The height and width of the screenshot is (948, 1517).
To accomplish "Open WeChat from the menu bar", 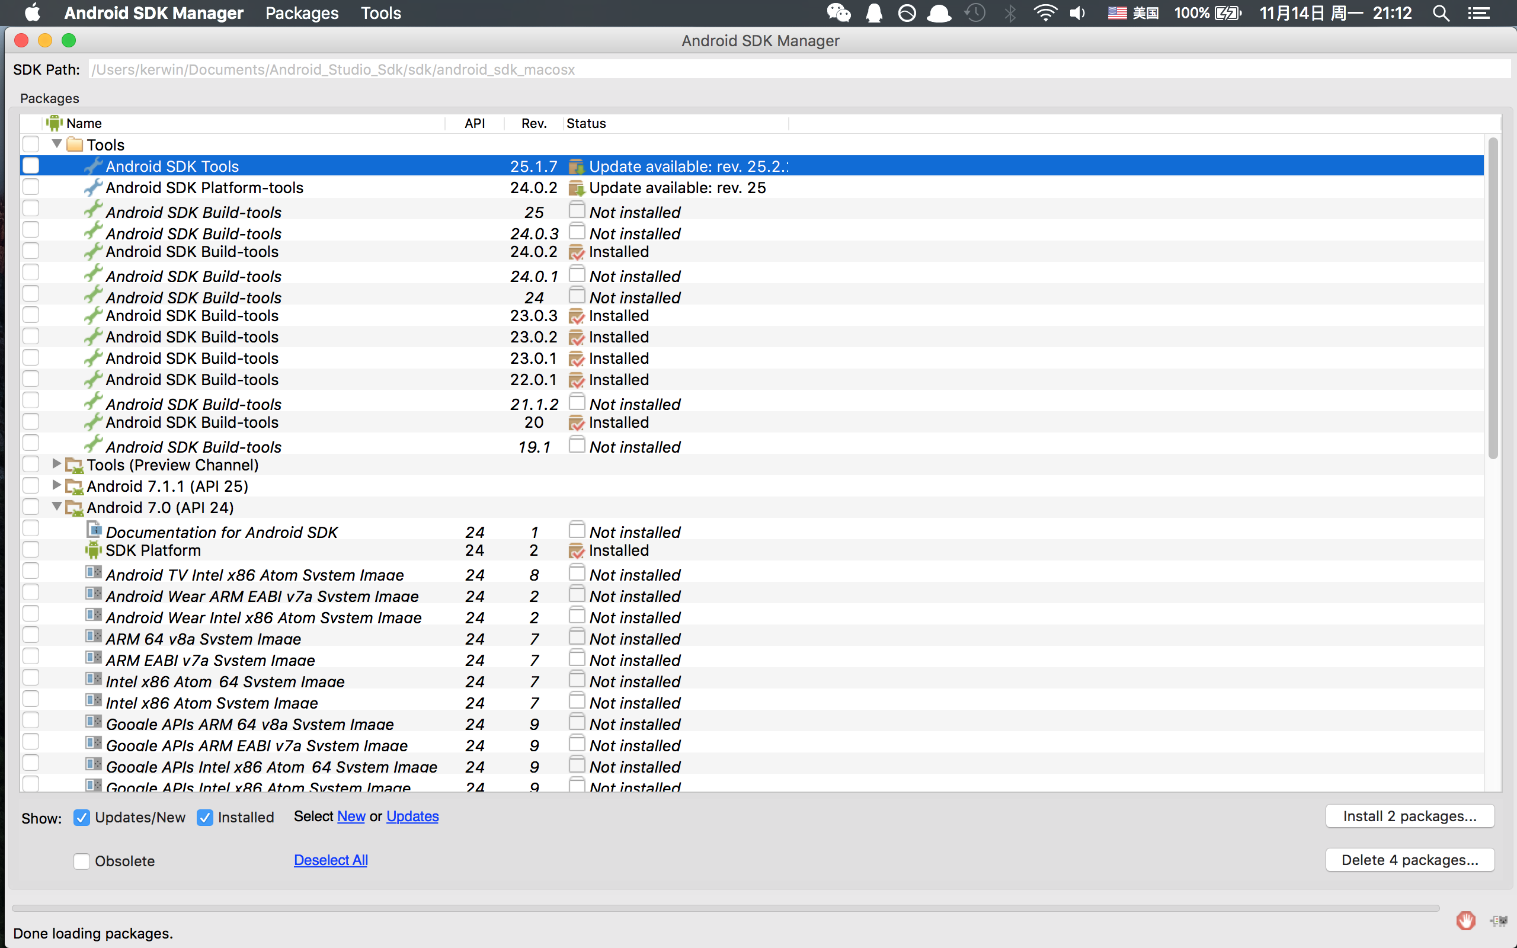I will [x=838, y=13].
